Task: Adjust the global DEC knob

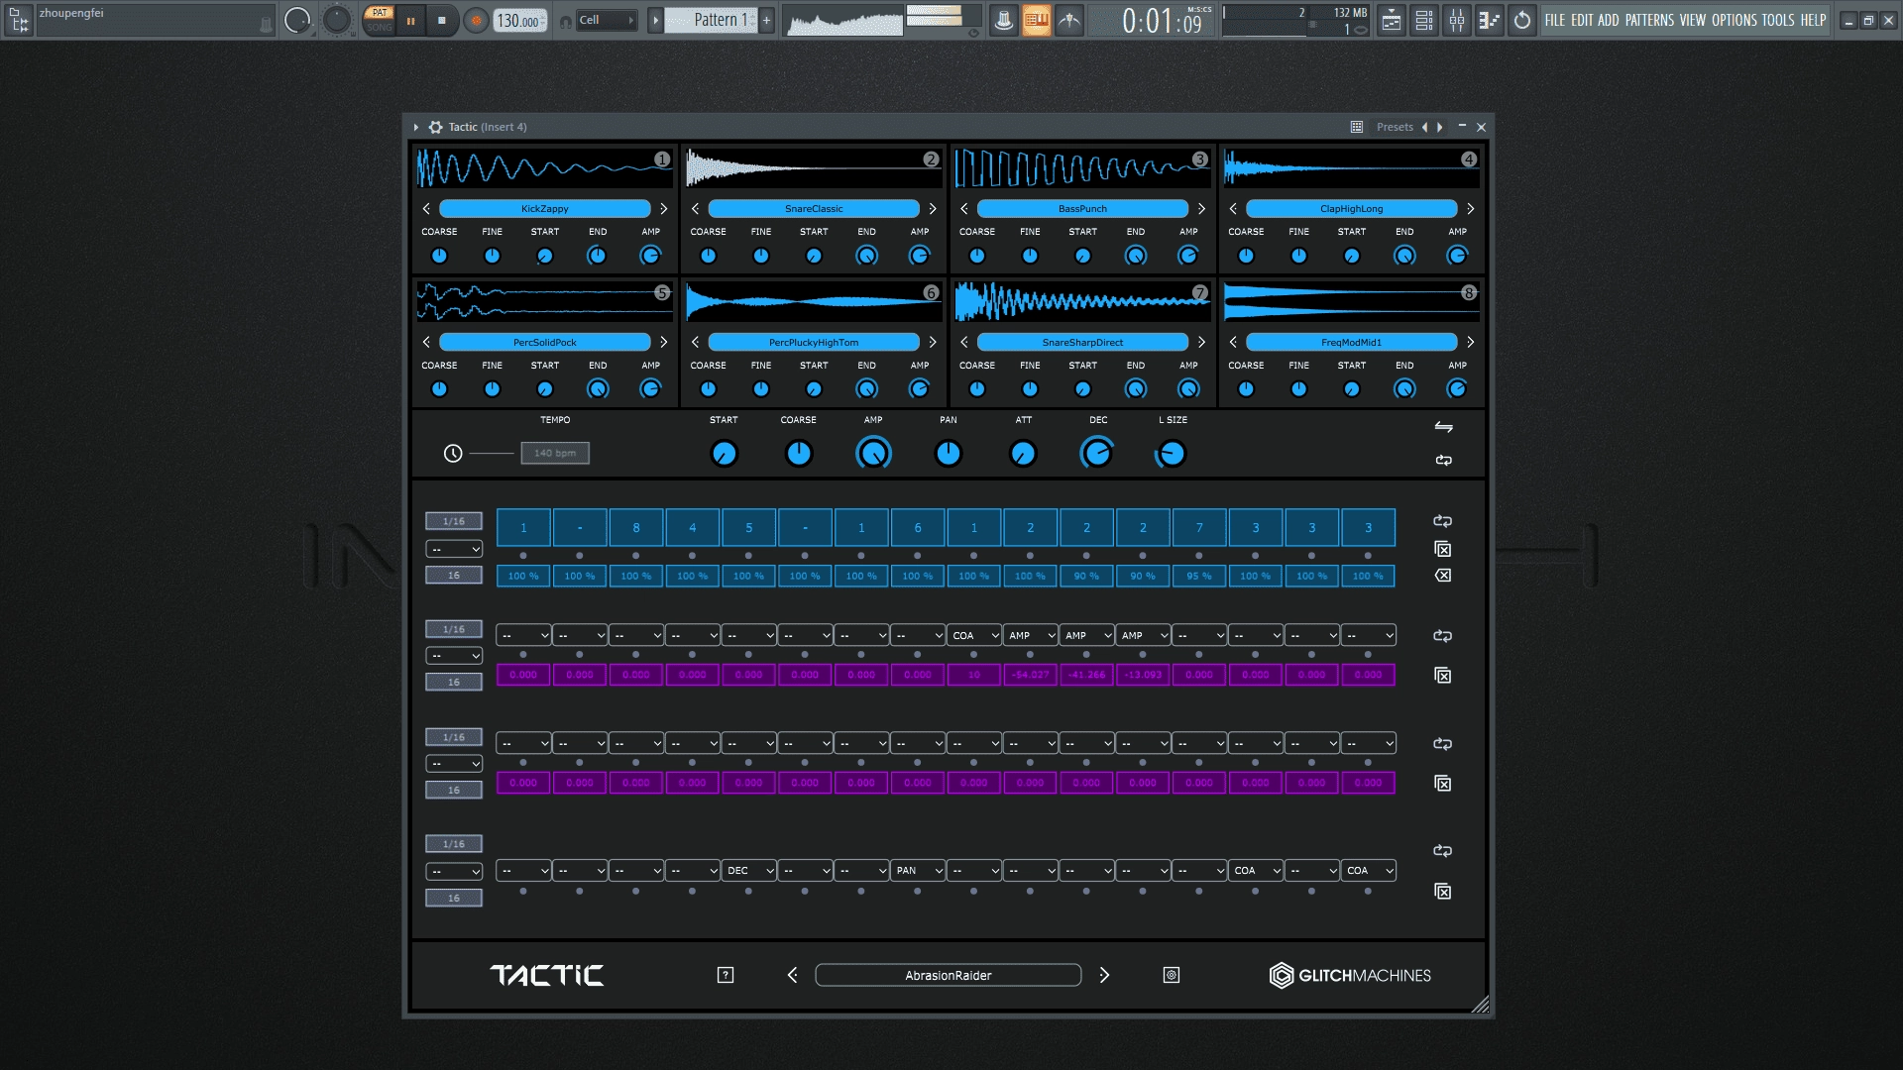Action: coord(1097,454)
